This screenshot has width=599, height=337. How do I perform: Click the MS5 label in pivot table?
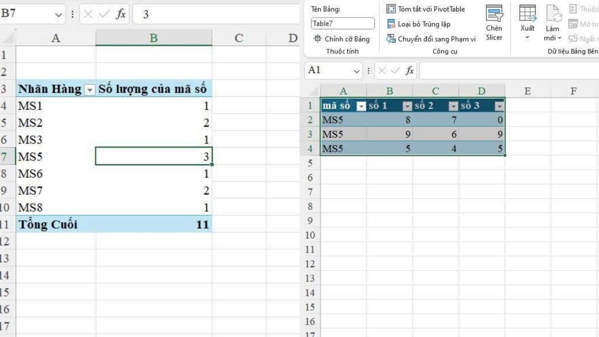[x=30, y=157]
